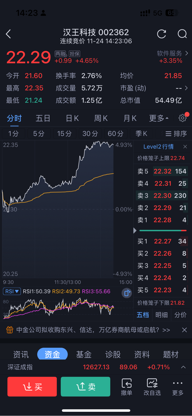This screenshot has height=416, width=192.
Task: Tap 买5 row at 22.23
Action: pos(162,290)
